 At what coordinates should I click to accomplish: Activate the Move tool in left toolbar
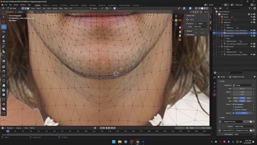coord(4,27)
